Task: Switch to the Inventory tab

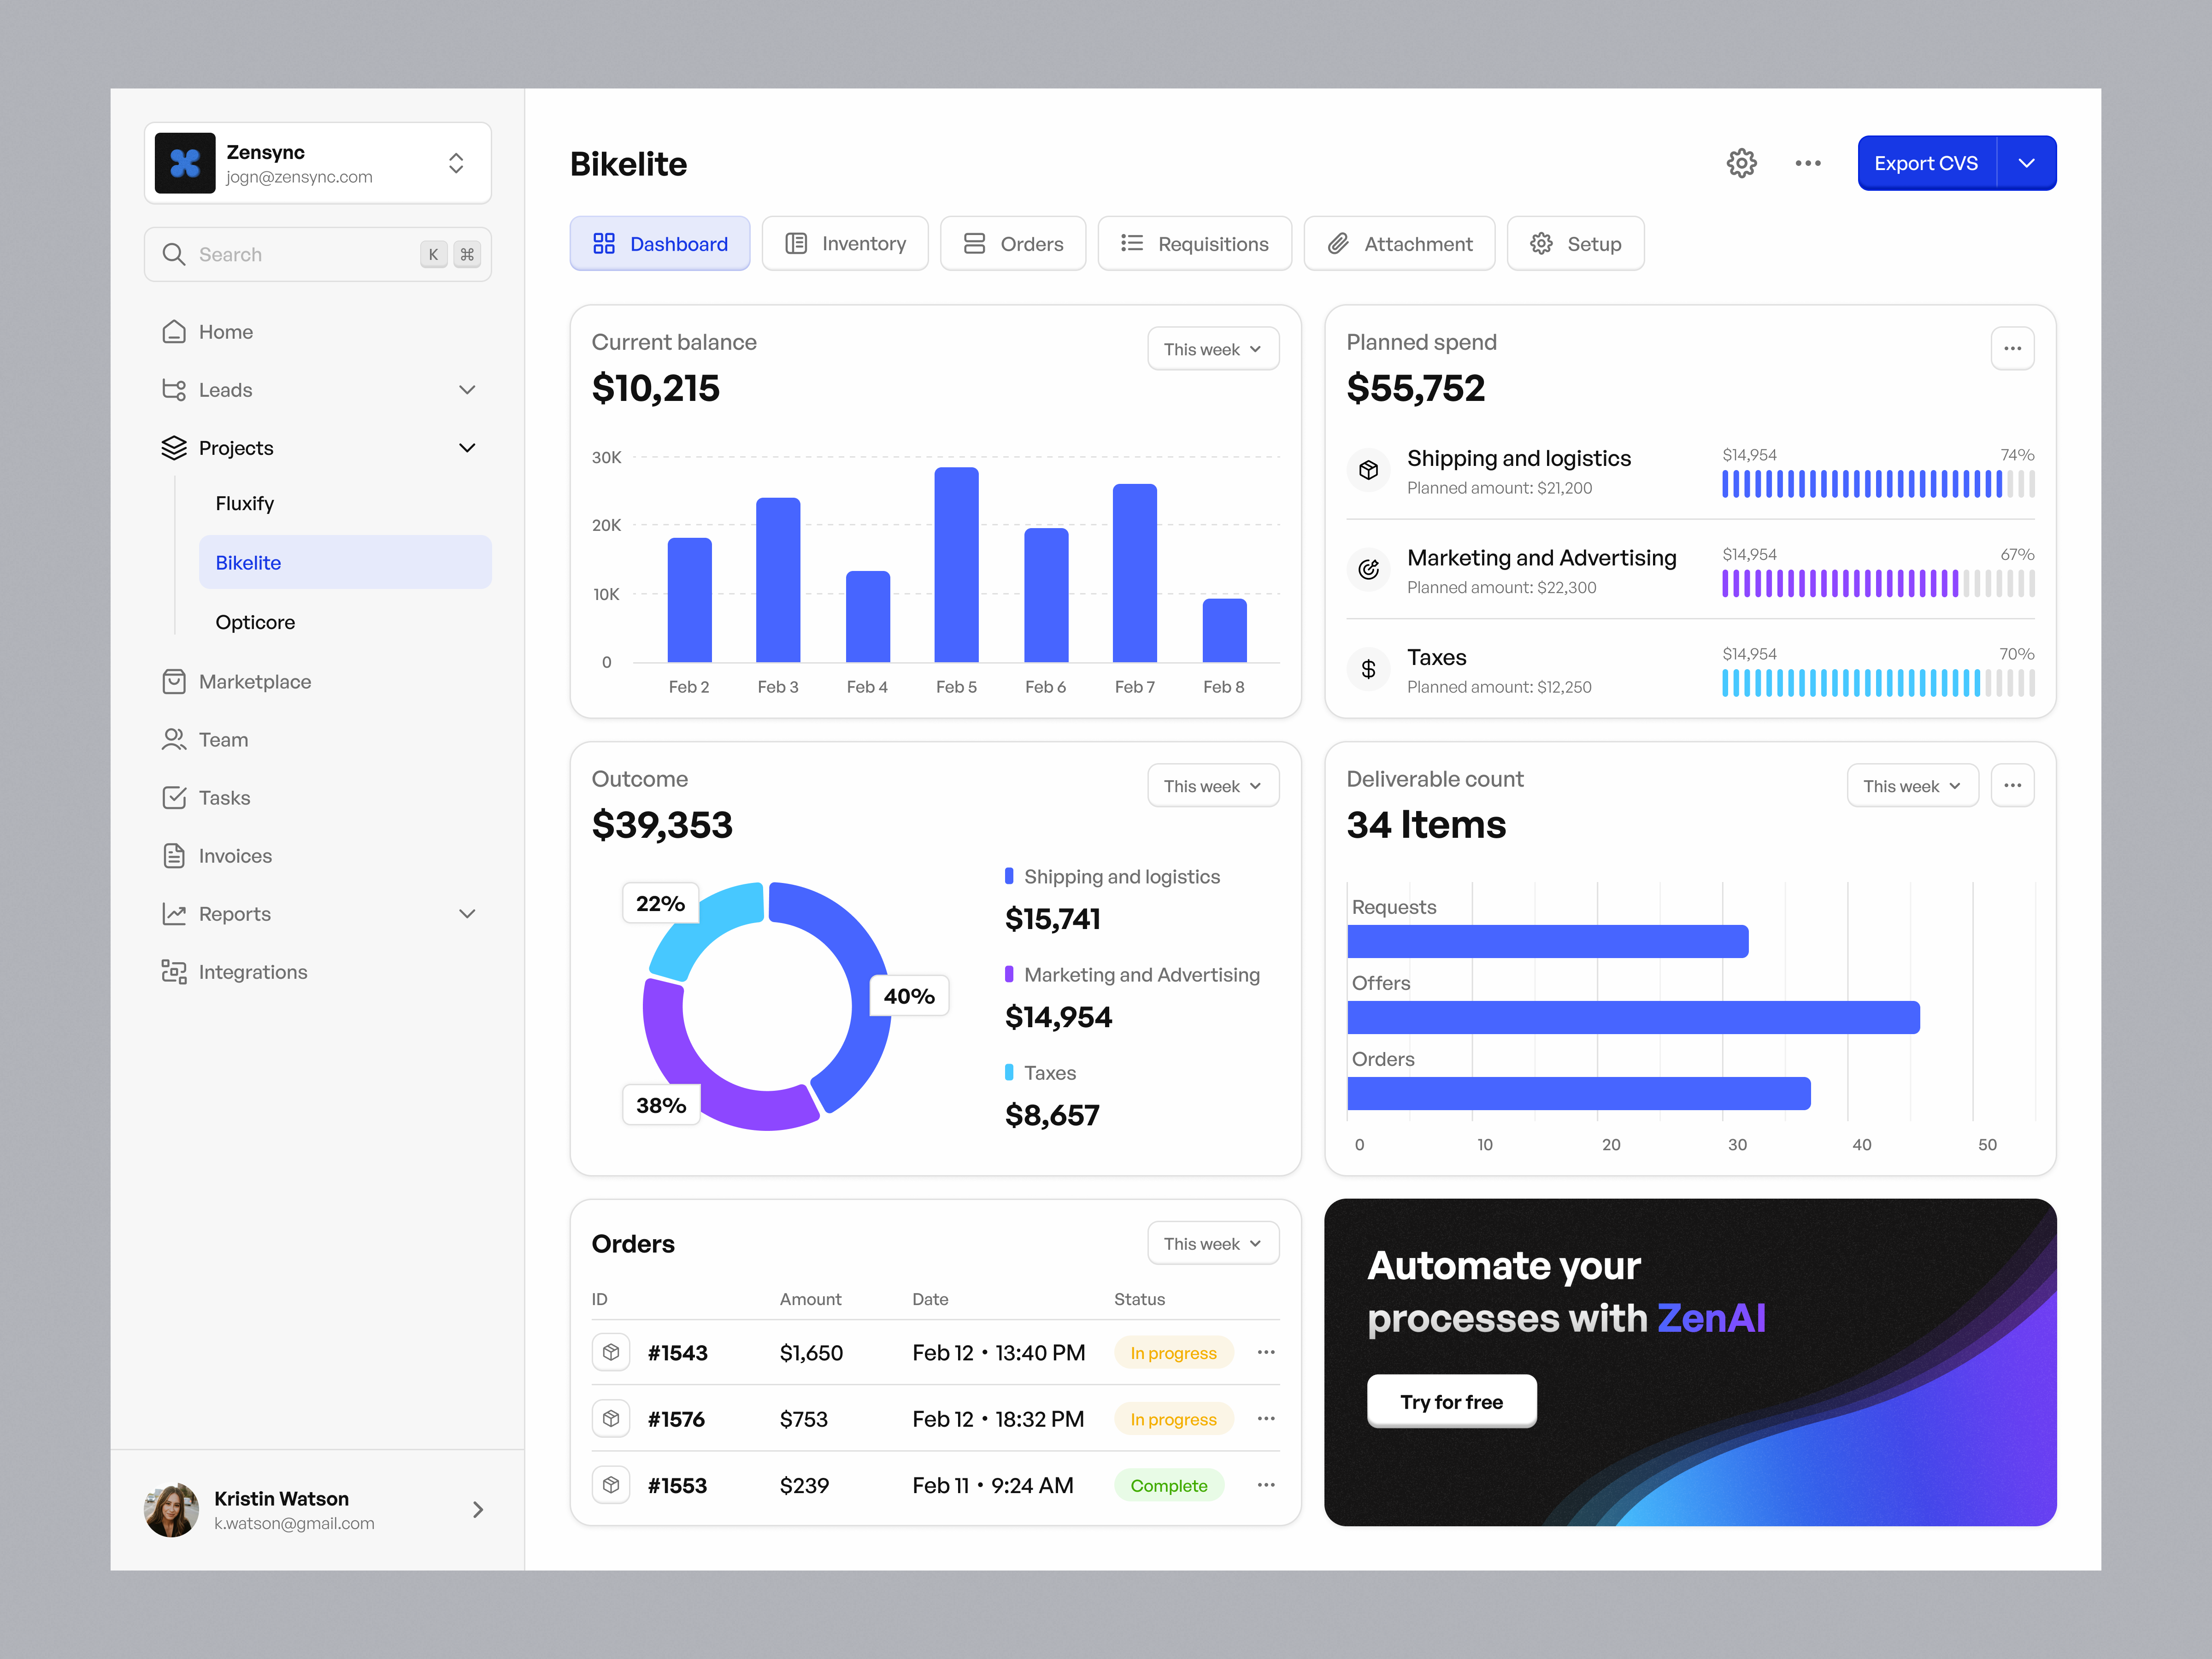Action: (845, 243)
